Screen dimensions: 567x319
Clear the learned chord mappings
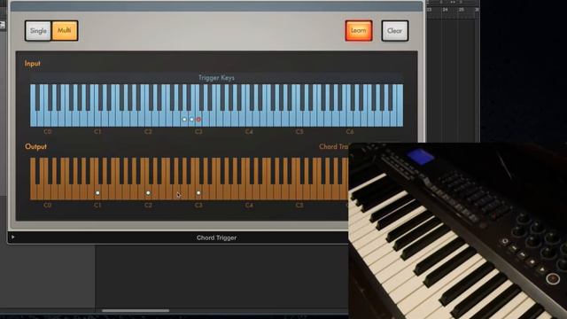click(x=394, y=31)
